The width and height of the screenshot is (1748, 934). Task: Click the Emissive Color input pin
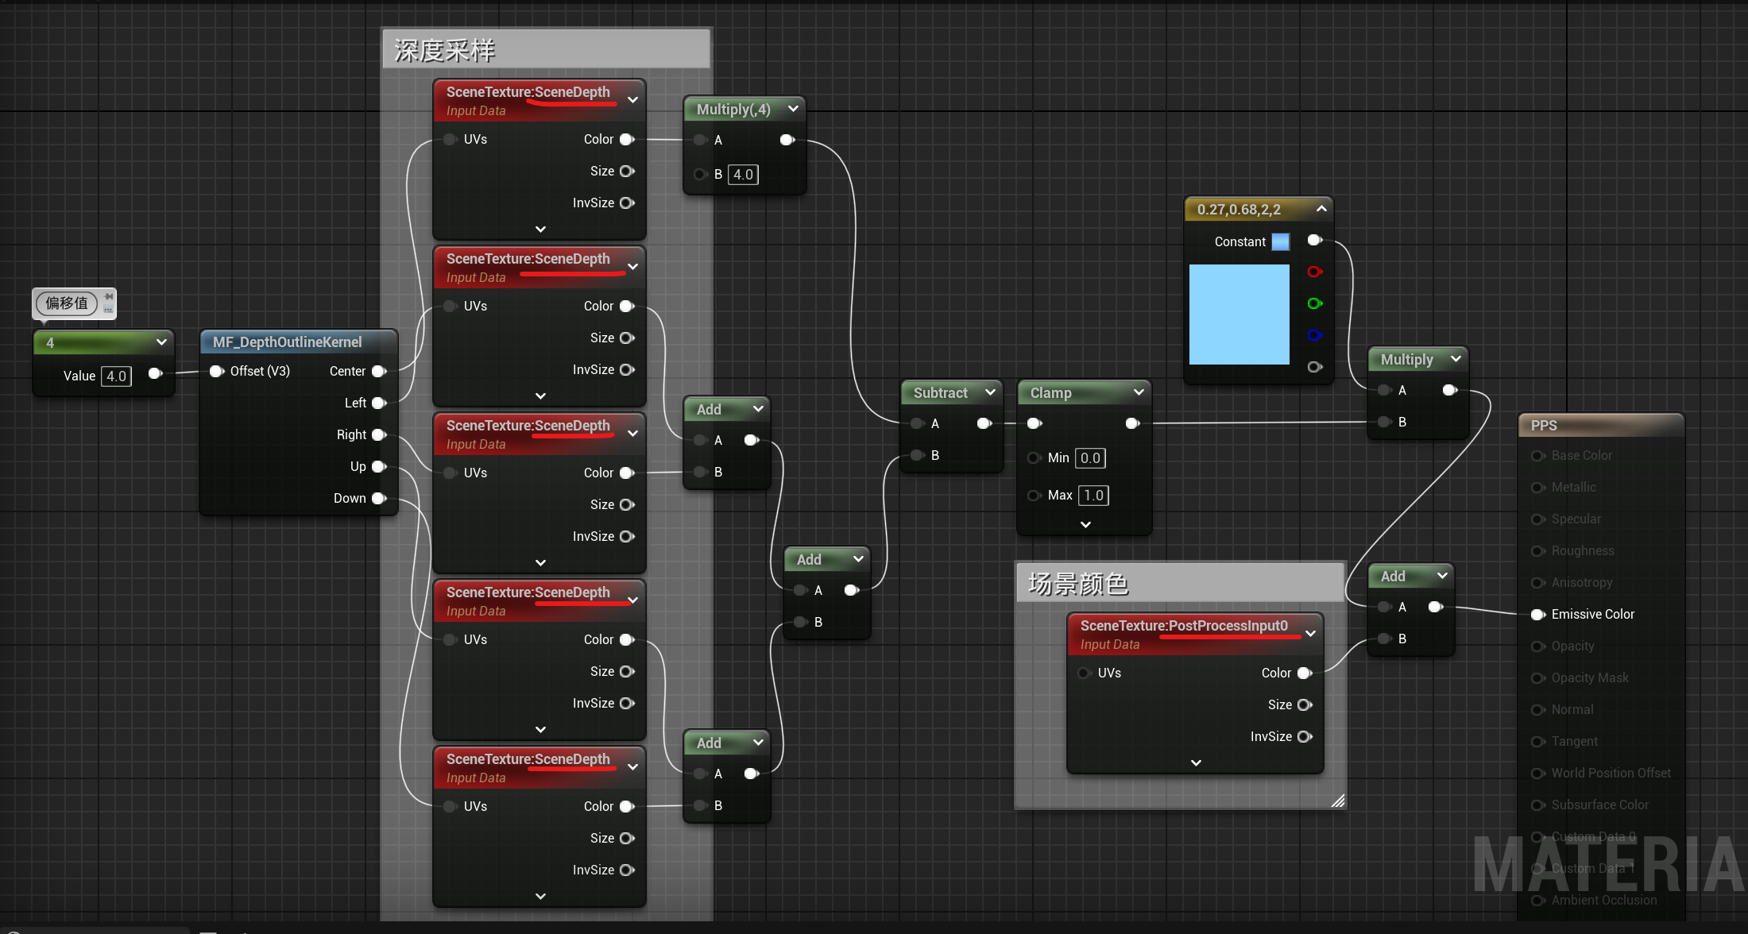coord(1537,615)
